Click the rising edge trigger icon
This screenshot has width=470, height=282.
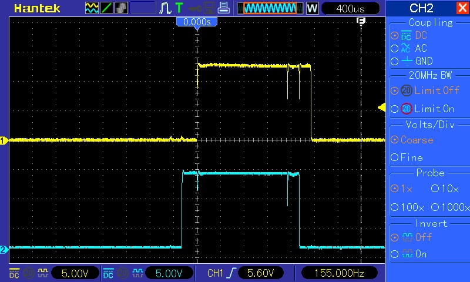pyautogui.click(x=165, y=8)
